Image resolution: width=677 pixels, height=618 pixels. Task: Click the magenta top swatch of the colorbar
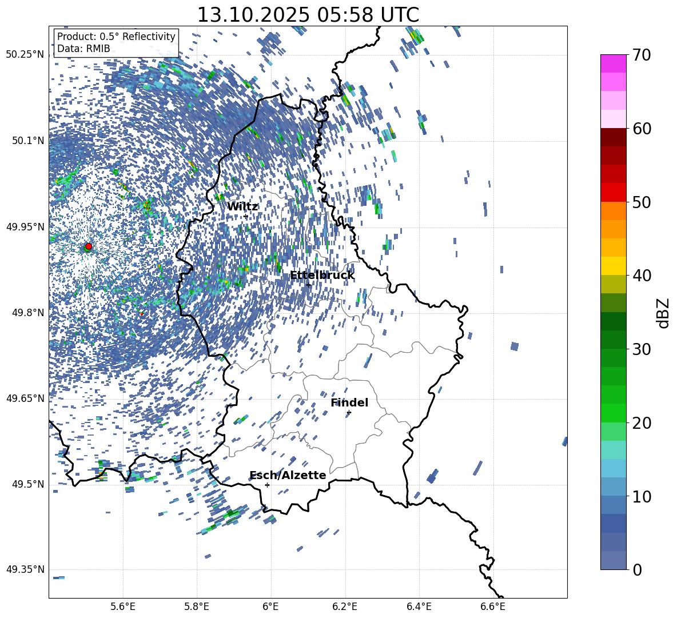tap(613, 63)
